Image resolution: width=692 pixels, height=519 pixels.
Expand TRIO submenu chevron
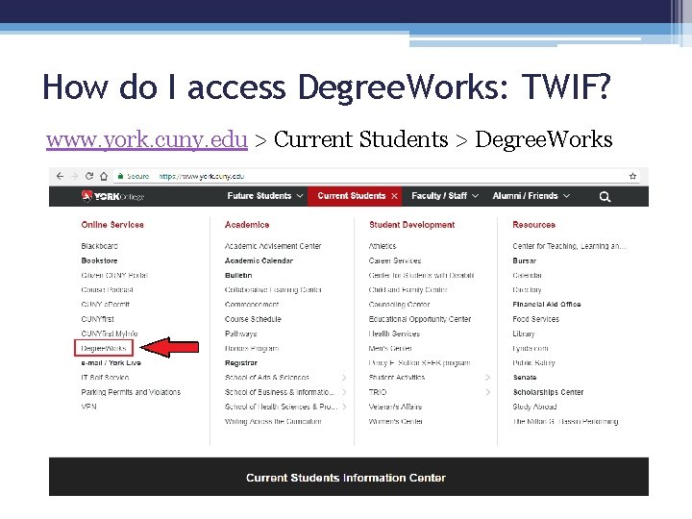487,392
